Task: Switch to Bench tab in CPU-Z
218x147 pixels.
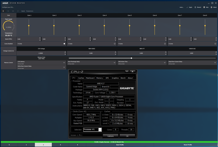Action: coord(123,78)
